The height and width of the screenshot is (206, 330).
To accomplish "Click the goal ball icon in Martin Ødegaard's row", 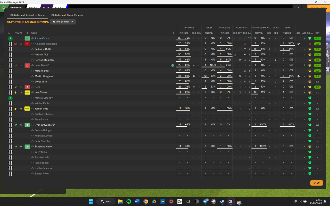I will (299, 76).
